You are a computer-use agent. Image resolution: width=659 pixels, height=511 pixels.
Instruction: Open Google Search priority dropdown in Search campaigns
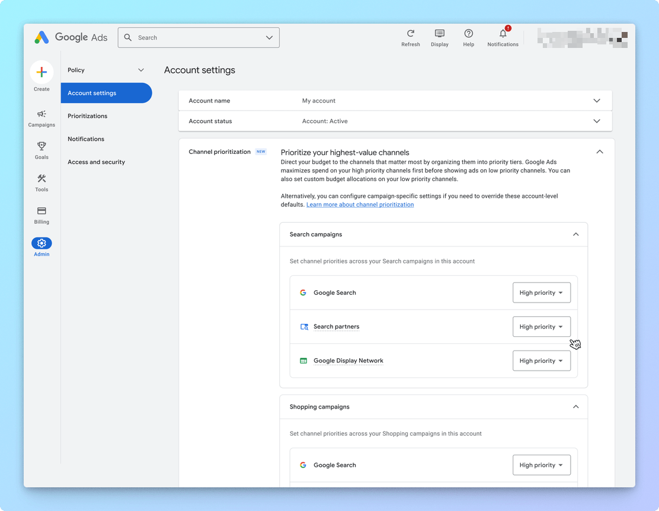pos(542,293)
